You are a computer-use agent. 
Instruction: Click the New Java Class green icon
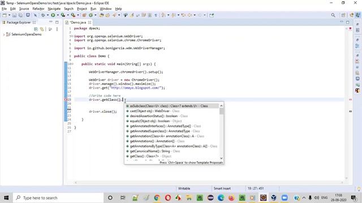(x=90, y=15)
